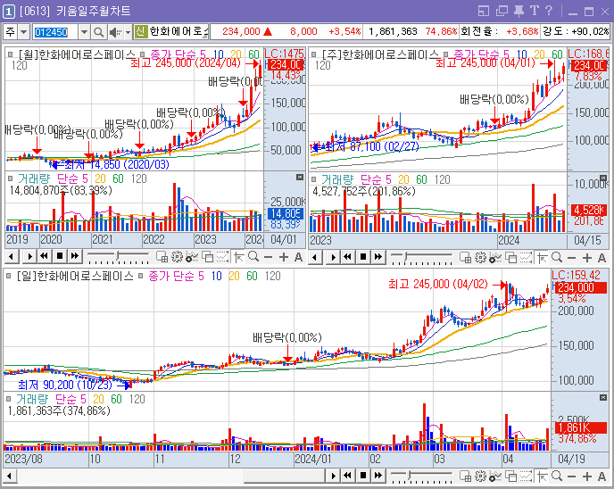The height and width of the screenshot is (489, 614).
Task: Click dotted line chart icon in daily toolbar
Action: 526,477
